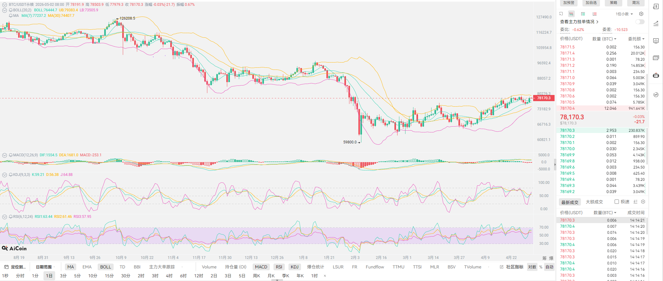Switch to the 大额成交 tab
This screenshot has width=663, height=281.
click(594, 202)
